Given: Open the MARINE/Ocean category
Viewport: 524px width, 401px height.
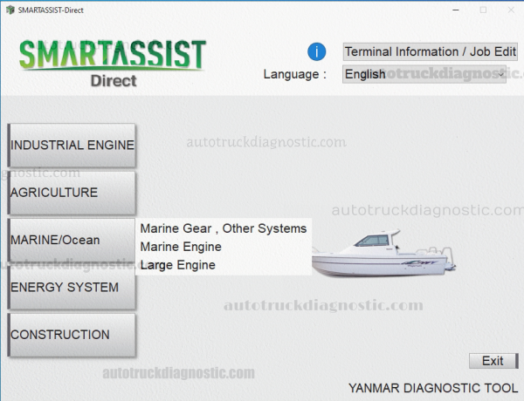Looking at the screenshot, I should (x=72, y=240).
